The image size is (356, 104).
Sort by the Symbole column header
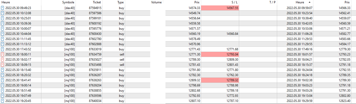pyautogui.click(x=68, y=2)
